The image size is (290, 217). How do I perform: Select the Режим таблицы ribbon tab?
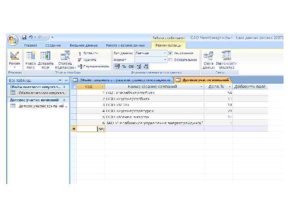click(168, 45)
